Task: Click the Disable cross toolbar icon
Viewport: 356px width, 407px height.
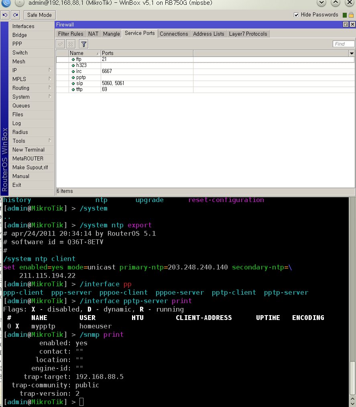Action: point(71,44)
